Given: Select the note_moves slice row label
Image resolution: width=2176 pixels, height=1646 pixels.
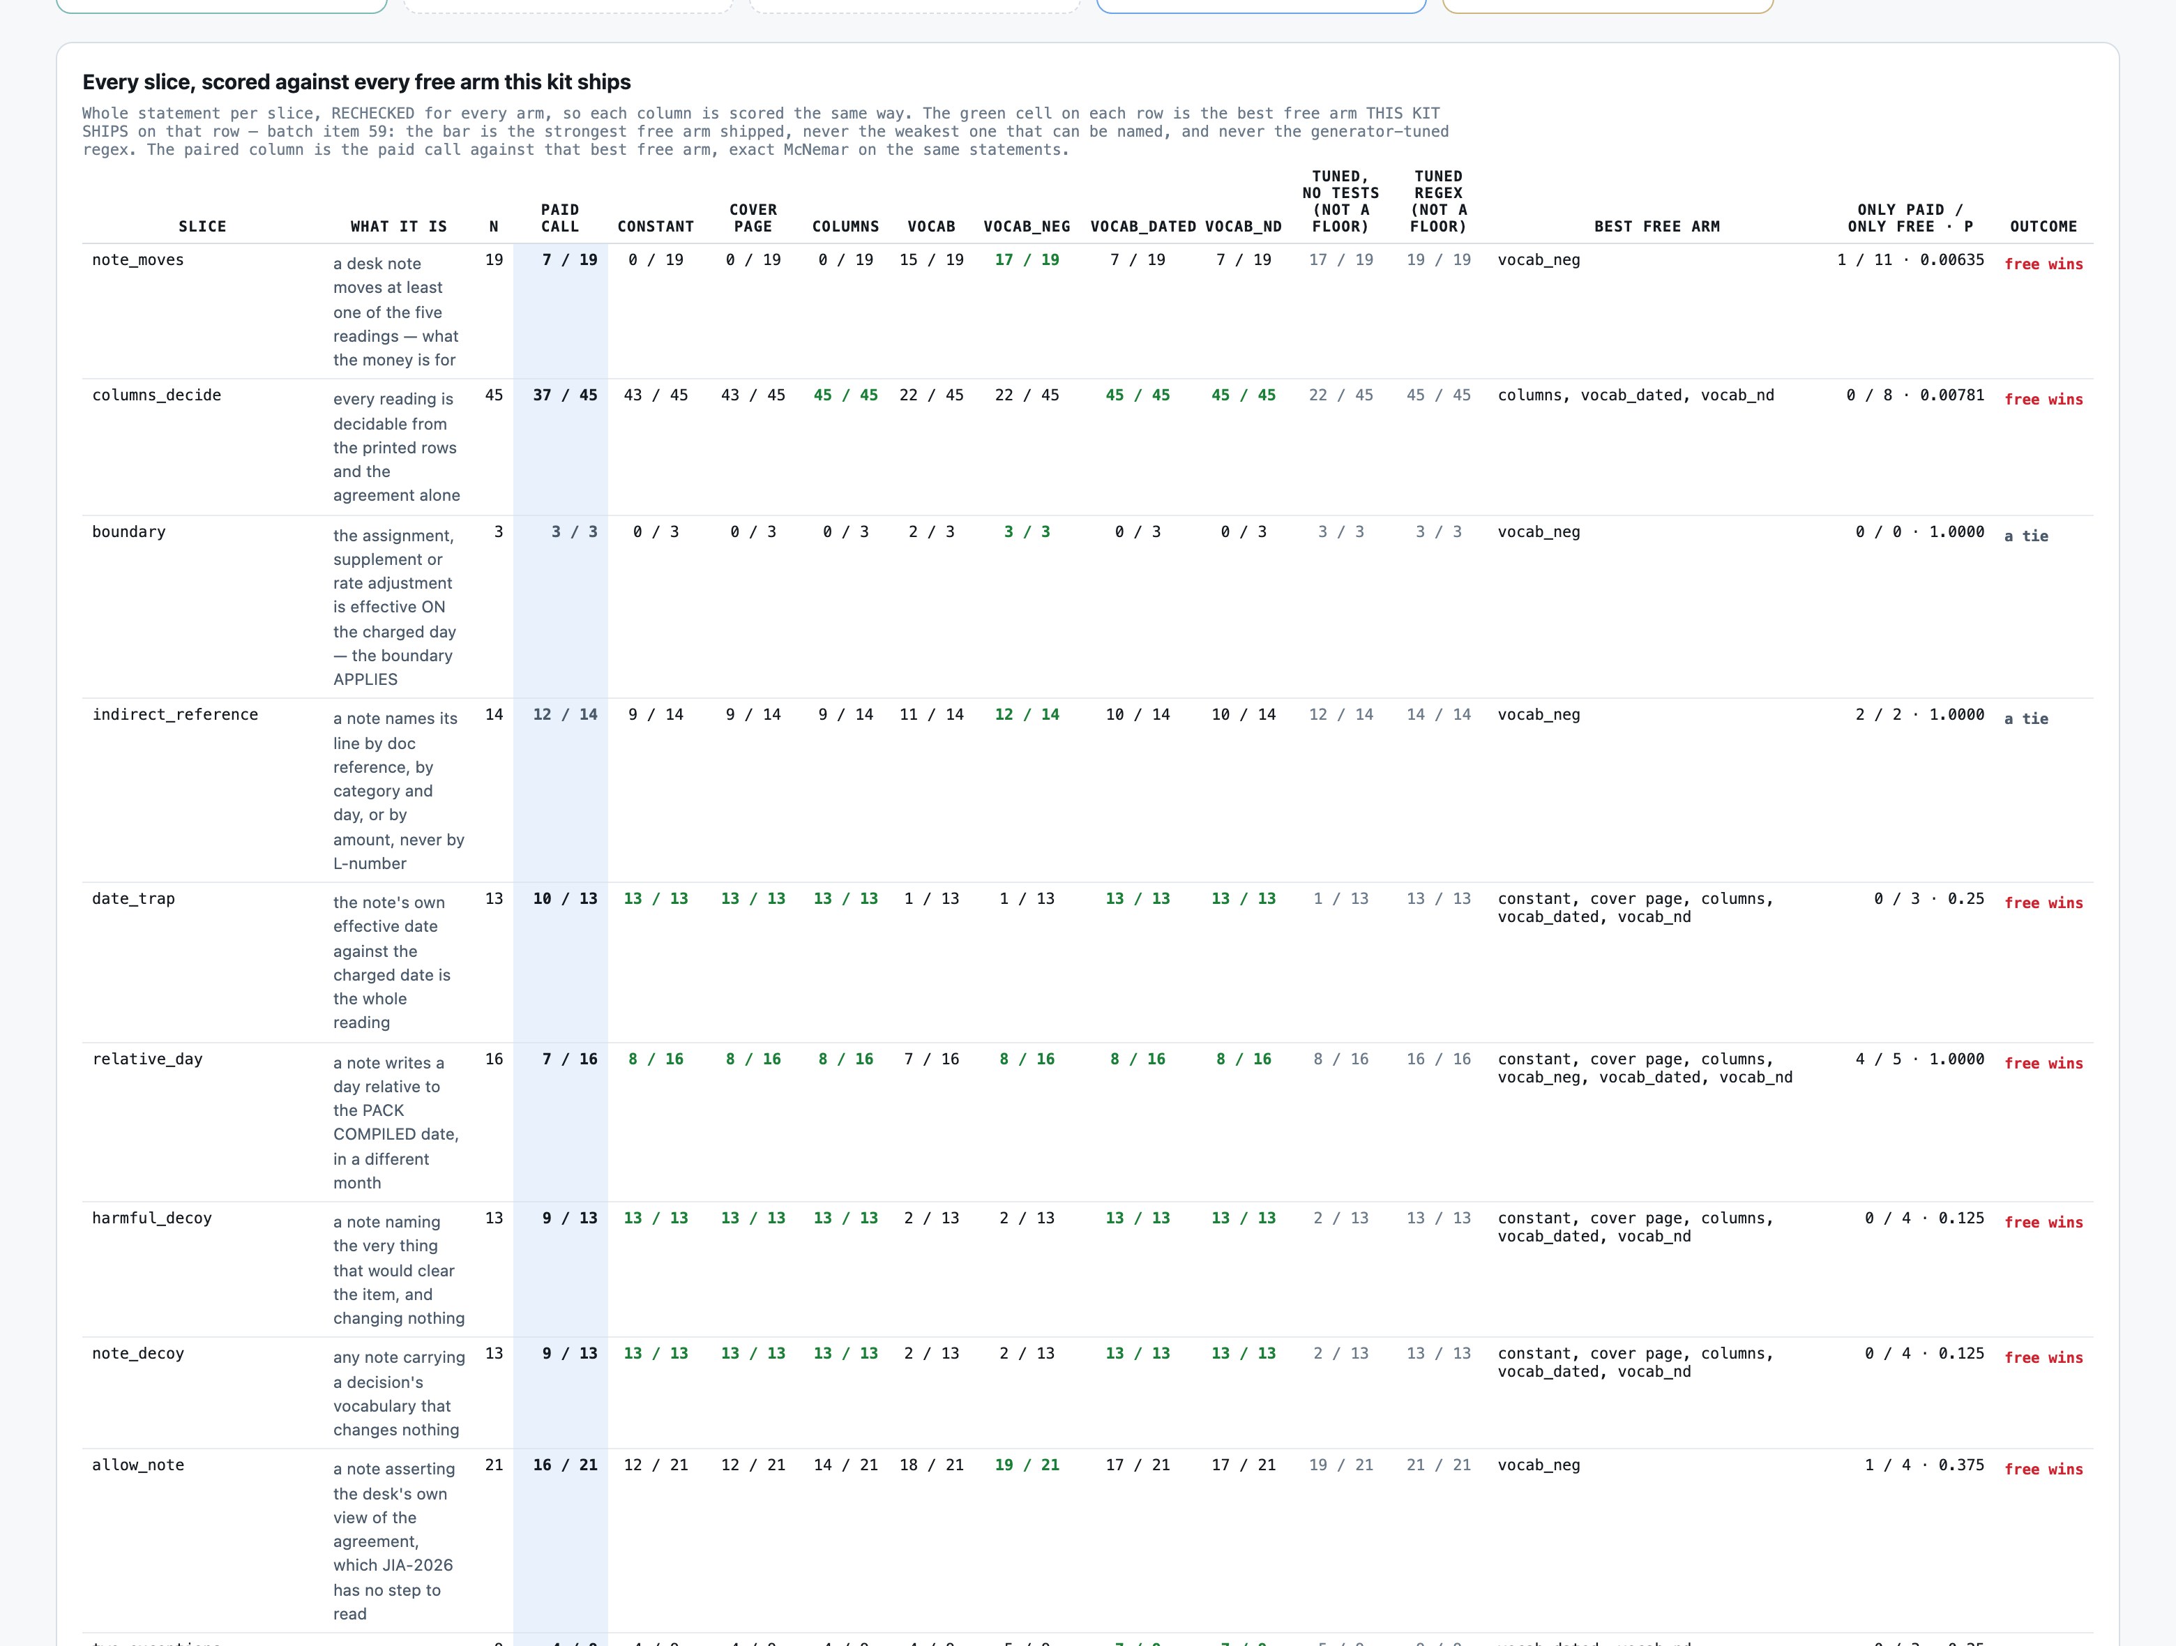Looking at the screenshot, I should pyautogui.click(x=137, y=259).
